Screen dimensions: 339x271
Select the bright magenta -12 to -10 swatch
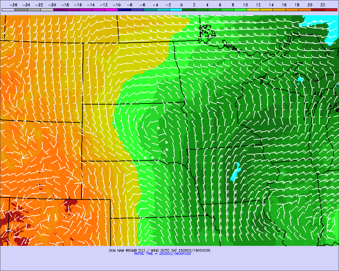pos(112,10)
